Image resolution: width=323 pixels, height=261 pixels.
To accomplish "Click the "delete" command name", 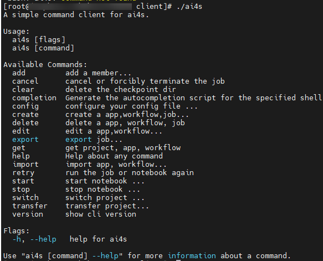I will 25,123.
